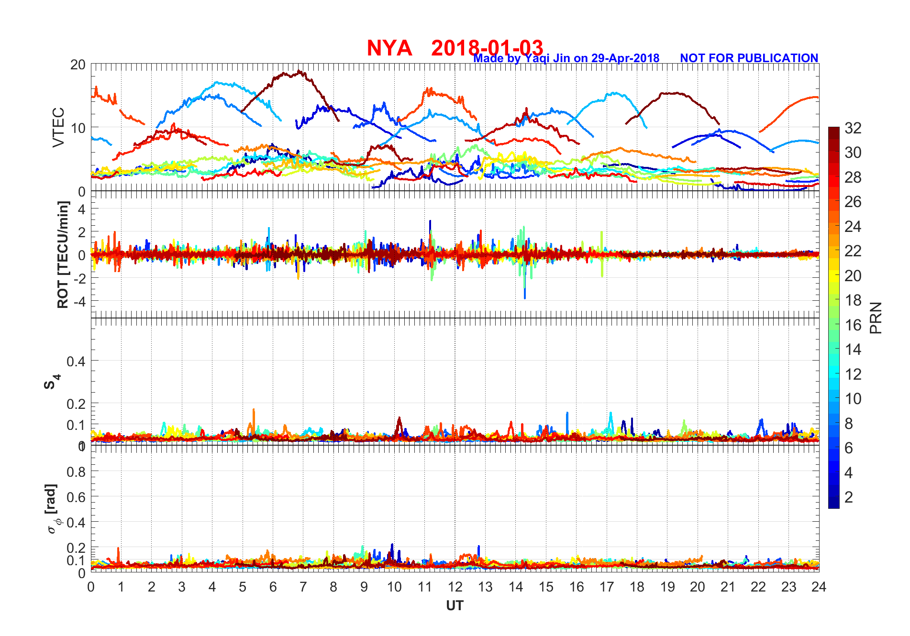Click the colorbar tick label 2
Viewport: 910px width, 636px height.
click(849, 497)
